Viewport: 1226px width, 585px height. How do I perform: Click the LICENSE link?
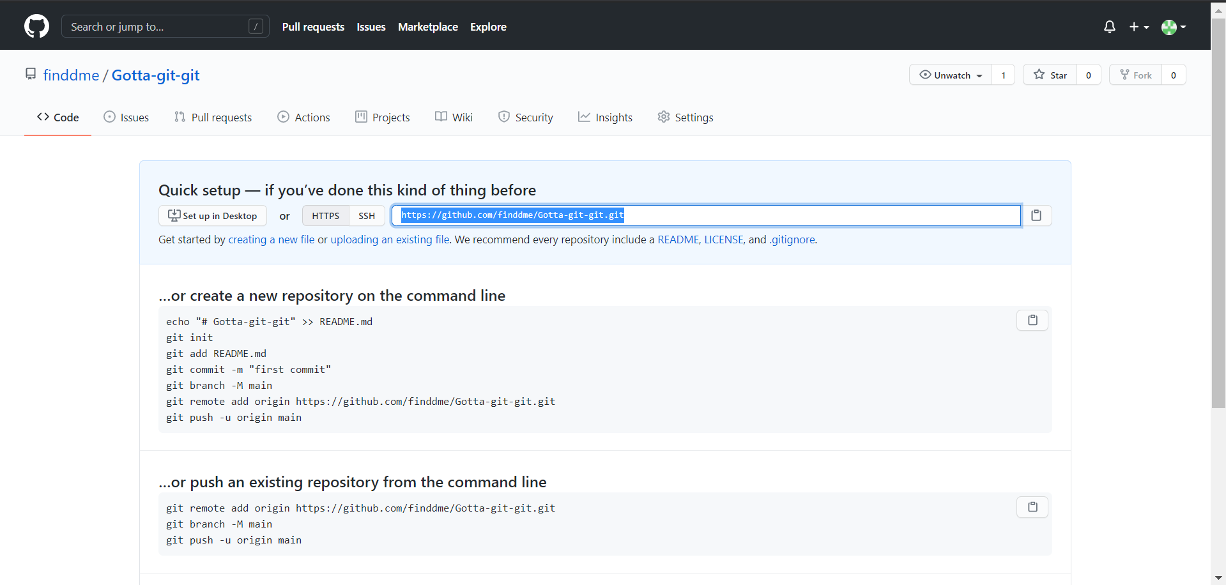coord(724,239)
